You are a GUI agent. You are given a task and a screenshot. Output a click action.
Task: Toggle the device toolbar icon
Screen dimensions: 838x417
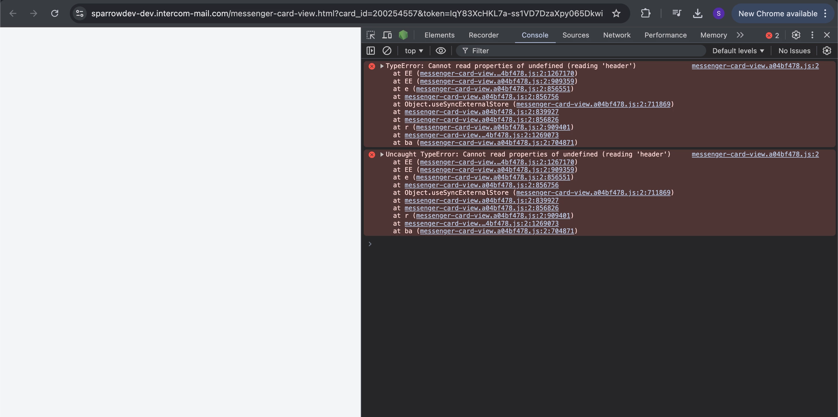tap(387, 35)
